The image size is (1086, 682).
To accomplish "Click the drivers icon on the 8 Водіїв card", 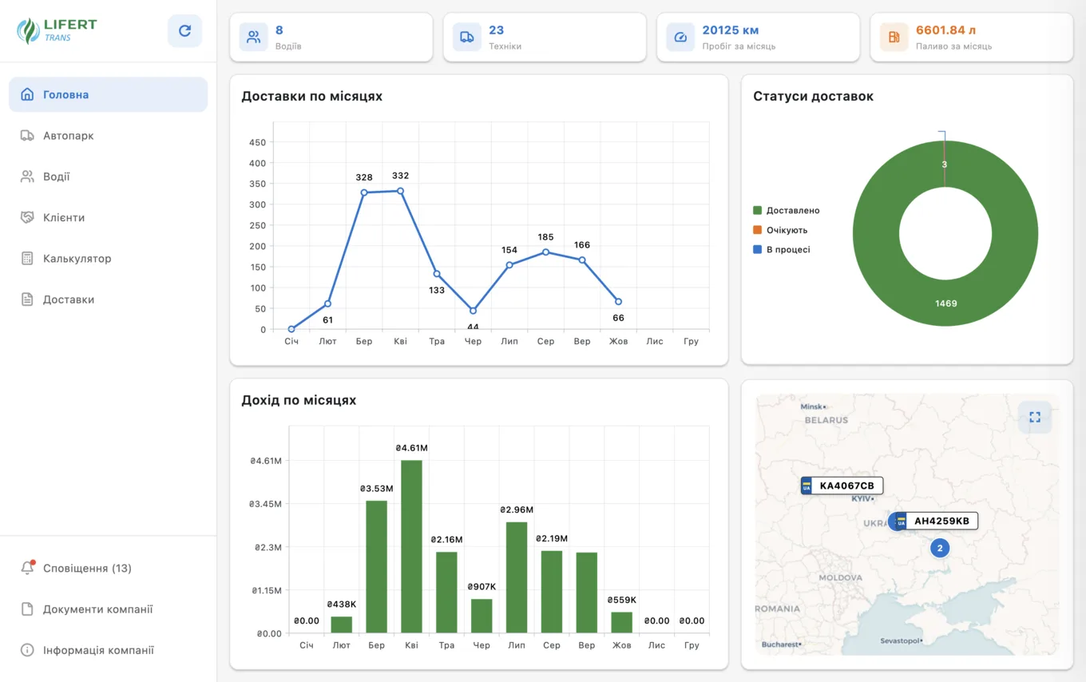I will click(254, 37).
